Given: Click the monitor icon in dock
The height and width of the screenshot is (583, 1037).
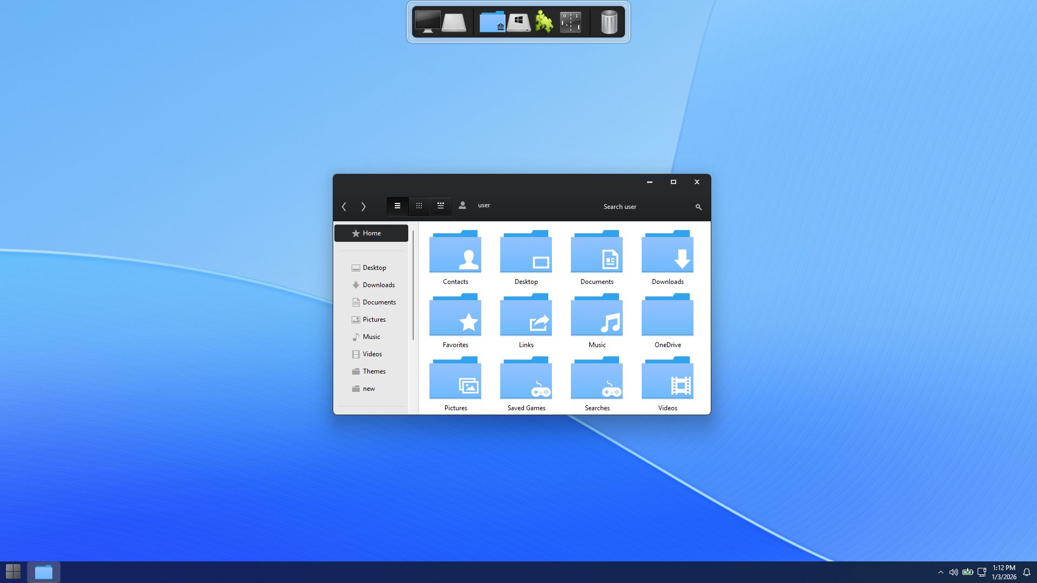Looking at the screenshot, I should pos(427,23).
